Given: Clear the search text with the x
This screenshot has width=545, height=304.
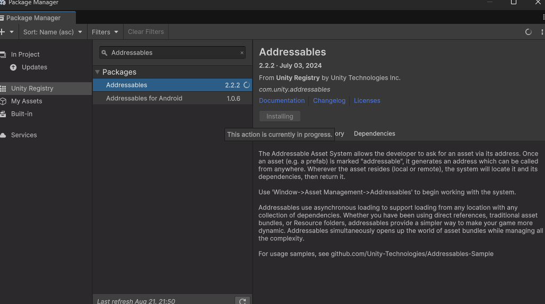Looking at the screenshot, I should pyautogui.click(x=242, y=53).
